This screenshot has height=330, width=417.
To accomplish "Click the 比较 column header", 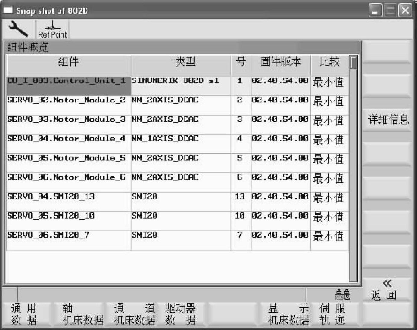I will click(330, 65).
